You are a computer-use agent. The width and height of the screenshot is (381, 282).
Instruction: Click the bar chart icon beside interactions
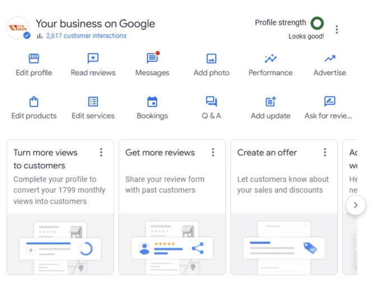(40, 36)
